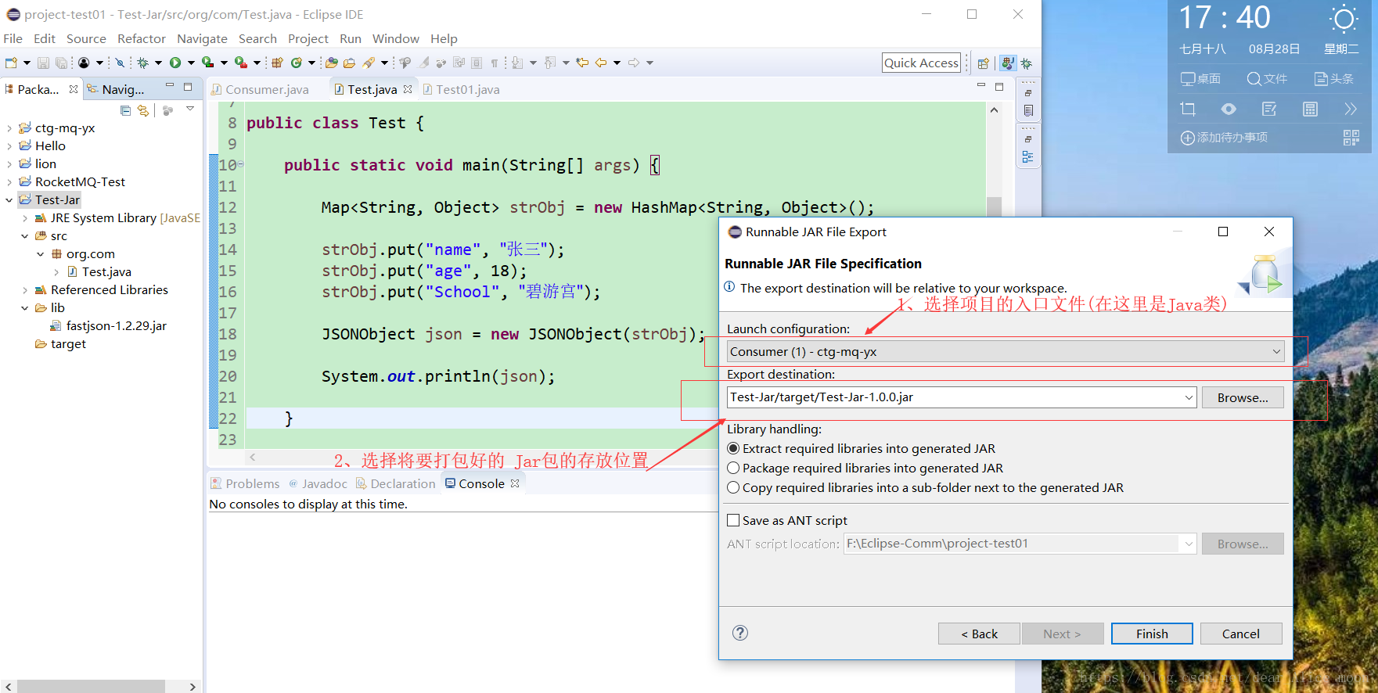Click the Last Edit Location arrow icon
This screenshot has width=1378, height=693.
click(x=582, y=63)
